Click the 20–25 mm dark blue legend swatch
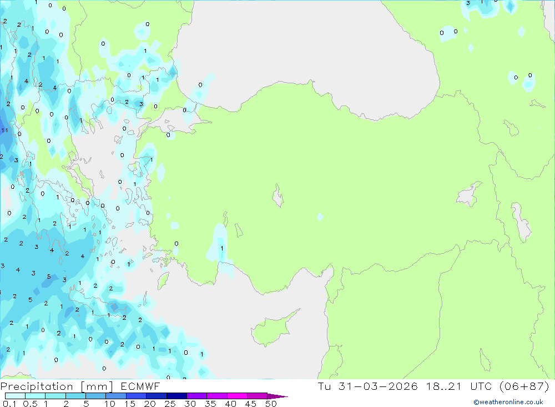555x407 pixels. pyautogui.click(x=157, y=396)
